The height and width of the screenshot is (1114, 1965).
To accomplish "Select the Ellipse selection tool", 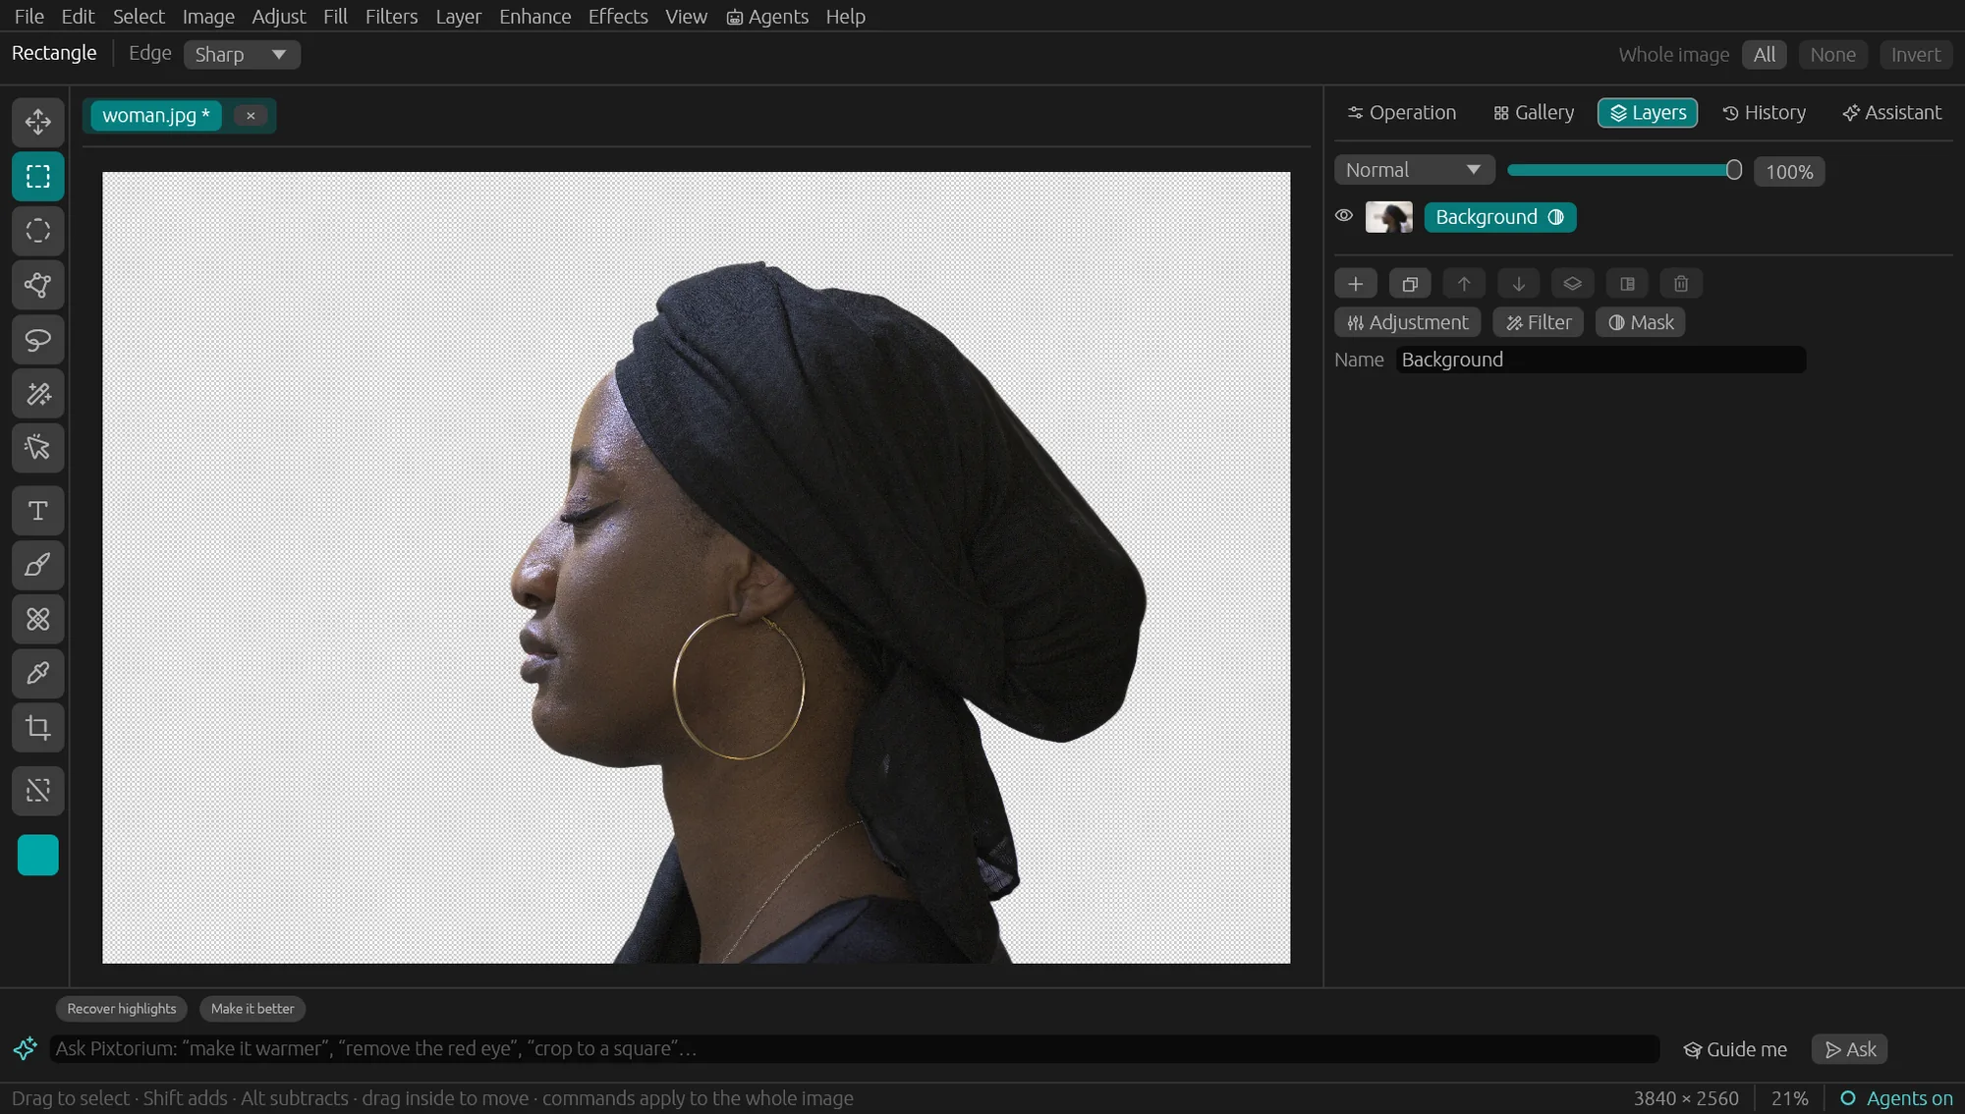I will pos(38,231).
